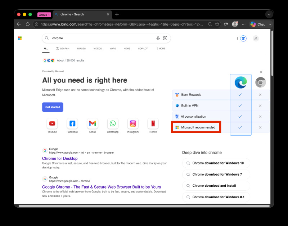288x226 pixels.
Task: Open the Instagram shortcut icon
Action: pos(133,123)
